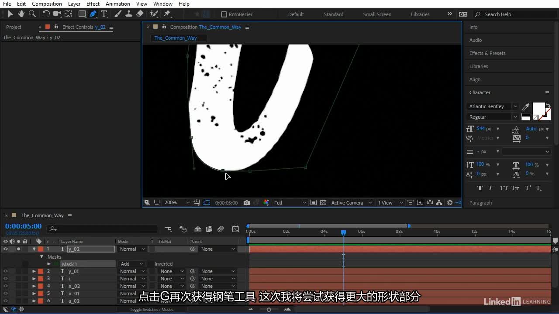The height and width of the screenshot is (314, 559).
Task: Toggle the transparency grid icon
Action: coord(323,203)
